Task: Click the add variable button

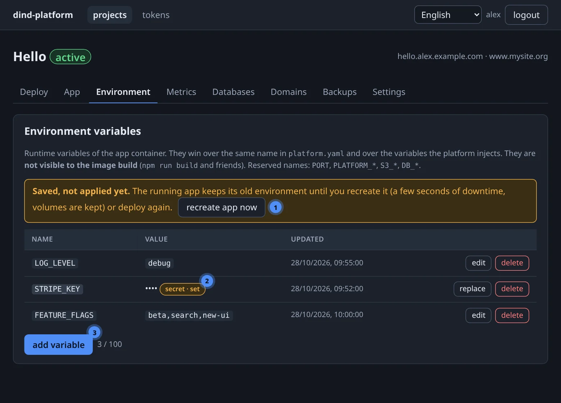Action: (x=59, y=345)
